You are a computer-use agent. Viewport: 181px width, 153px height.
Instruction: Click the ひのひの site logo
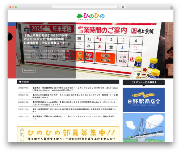[90, 16]
